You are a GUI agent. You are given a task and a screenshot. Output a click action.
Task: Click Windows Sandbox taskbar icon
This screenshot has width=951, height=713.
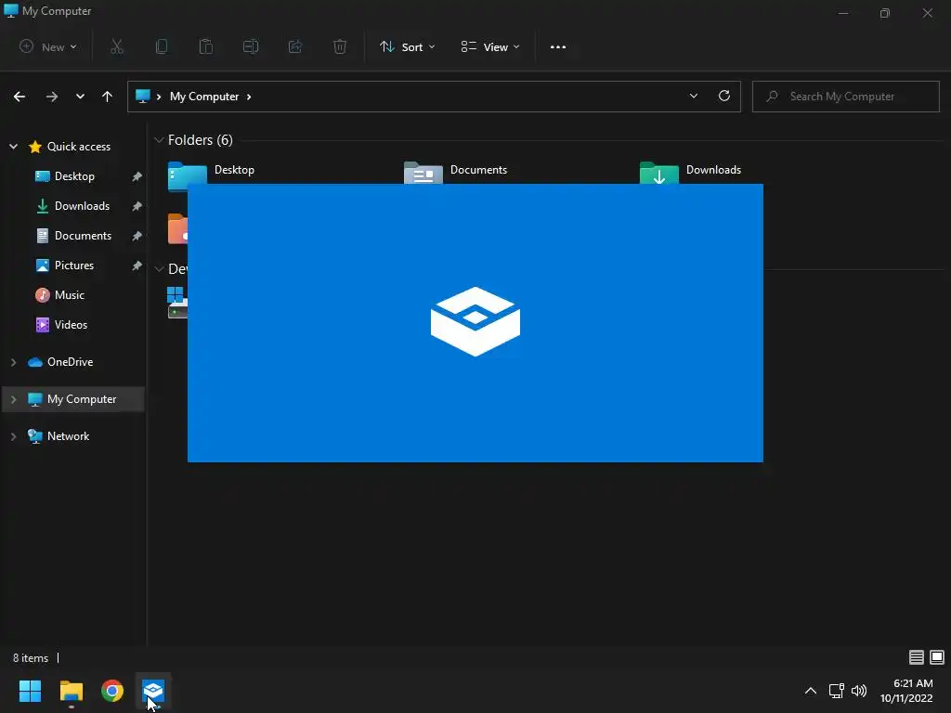coord(153,691)
